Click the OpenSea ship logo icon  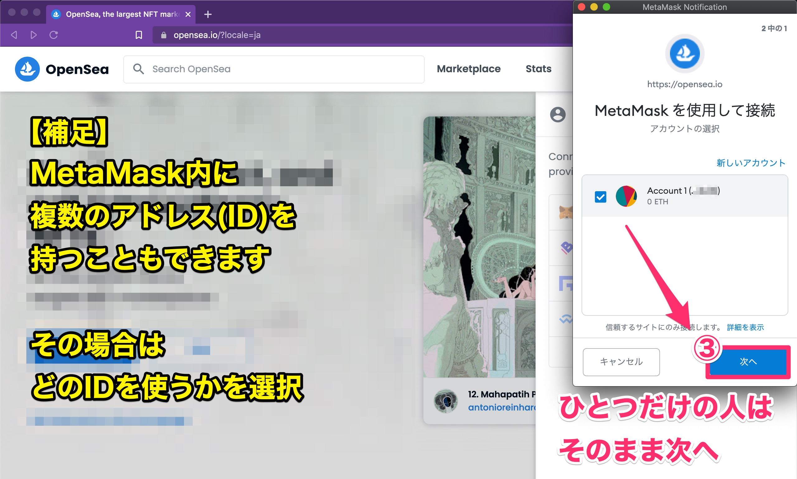point(27,69)
